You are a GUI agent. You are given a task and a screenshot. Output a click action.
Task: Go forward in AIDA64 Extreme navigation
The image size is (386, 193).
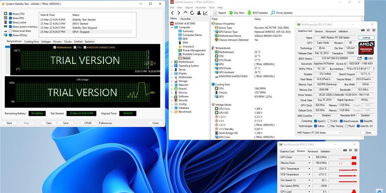(x=179, y=13)
